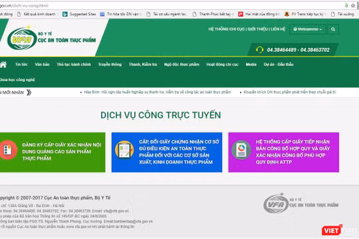359x239 pixels.
Task: Open the green advertising registration service card
Action: (53, 152)
